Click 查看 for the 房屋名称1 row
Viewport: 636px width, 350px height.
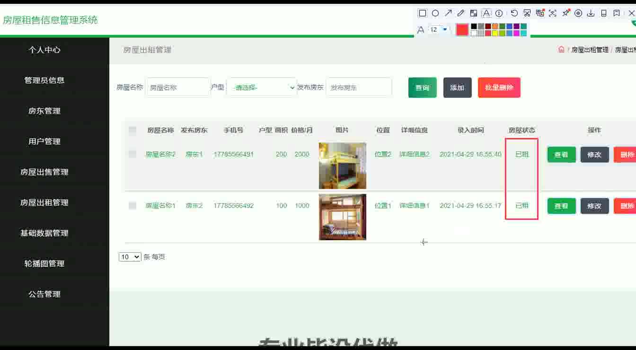[561, 206]
